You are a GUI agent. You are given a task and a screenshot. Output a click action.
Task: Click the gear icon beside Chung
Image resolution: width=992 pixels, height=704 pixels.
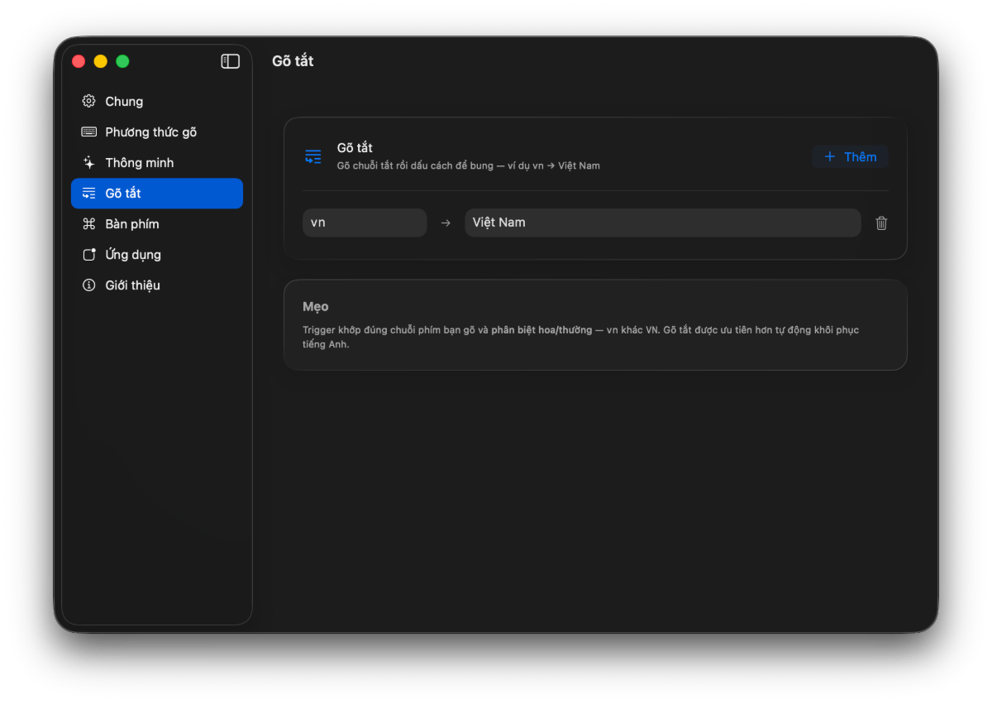88,101
